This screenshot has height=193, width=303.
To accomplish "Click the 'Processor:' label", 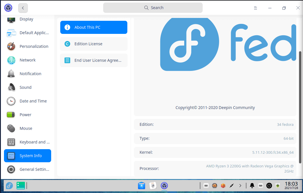I will 149,169.
